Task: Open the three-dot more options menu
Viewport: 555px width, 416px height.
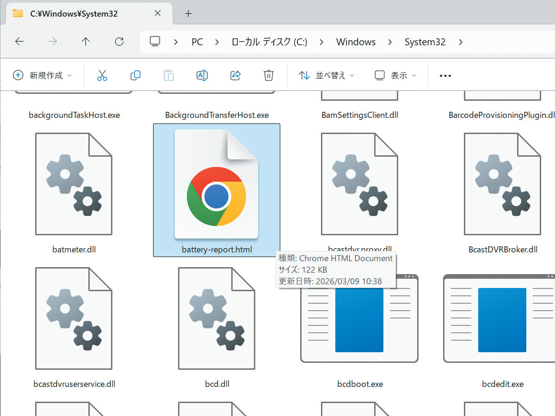Action: tap(445, 76)
